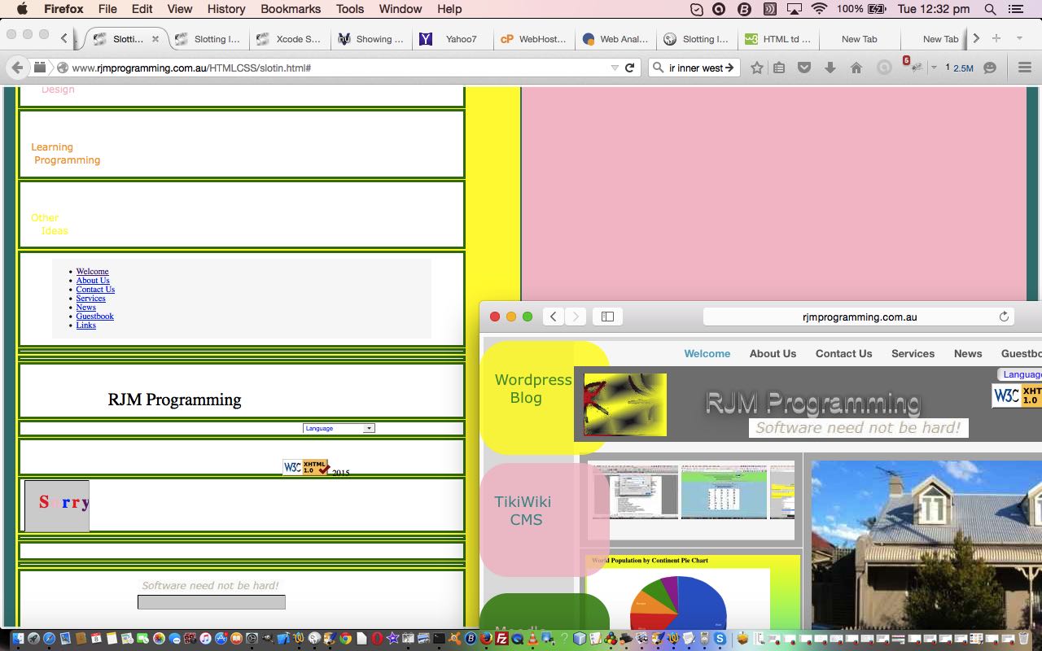Screen dimensions: 1042x651
Task: Open the Firefox hamburger menu
Action: [x=1025, y=68]
